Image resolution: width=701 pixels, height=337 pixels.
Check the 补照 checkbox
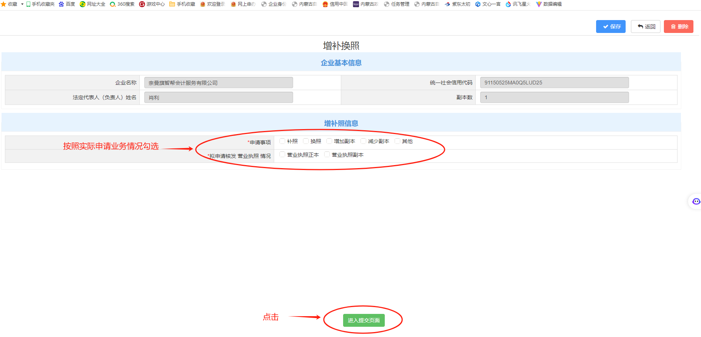click(x=282, y=141)
